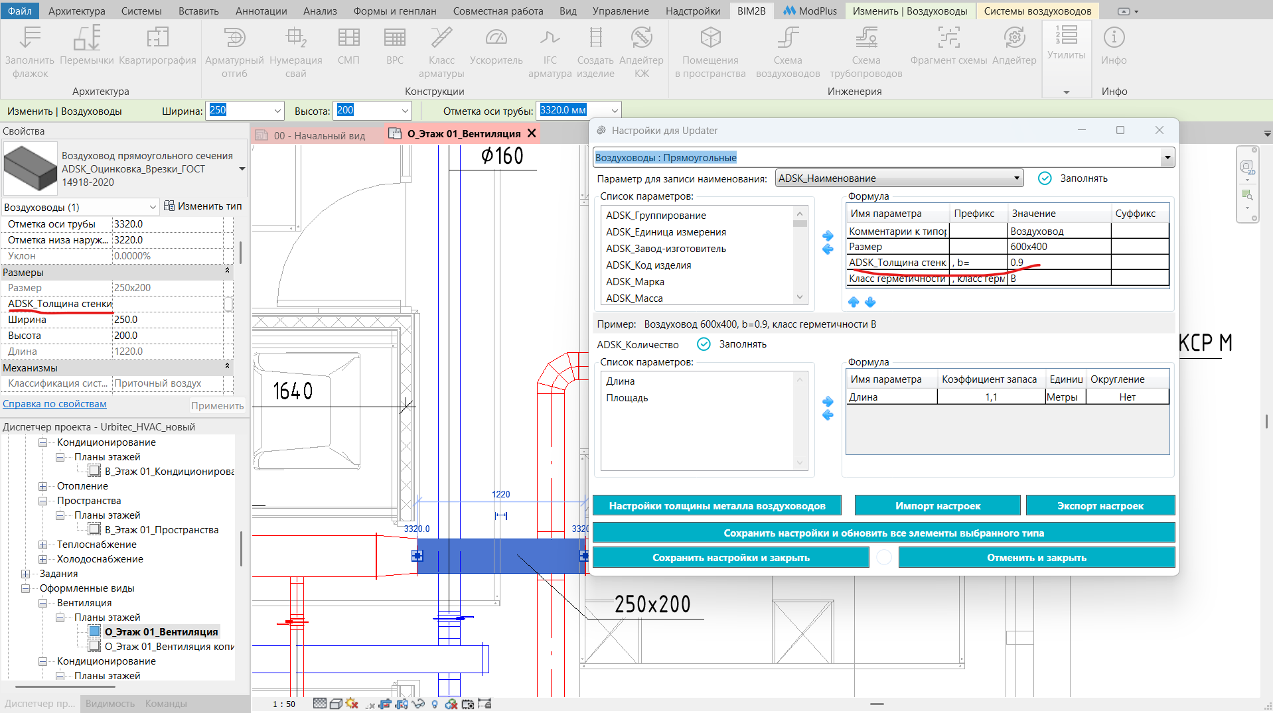Open the СМП tool

coord(348,46)
